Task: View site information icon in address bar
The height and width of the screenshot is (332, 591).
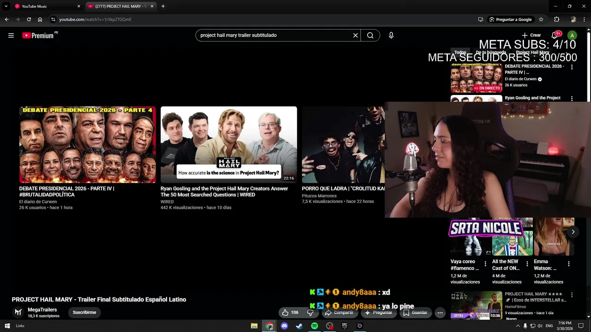Action: (53, 19)
